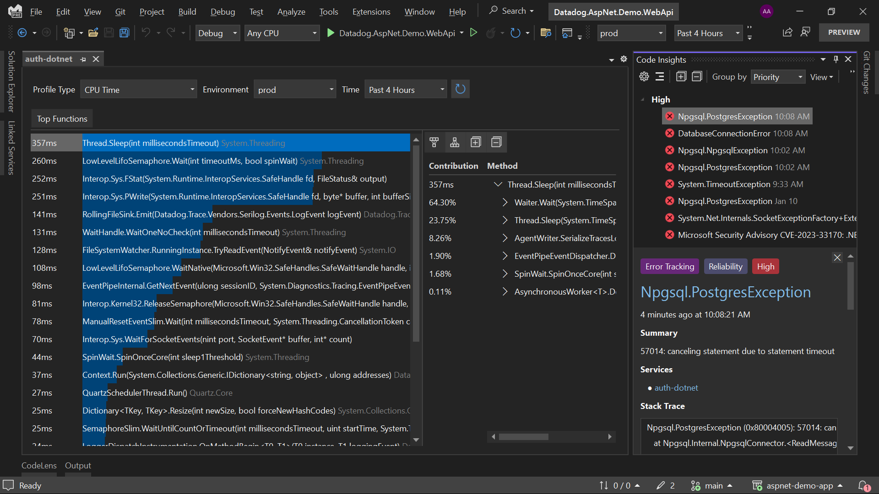Image resolution: width=879 pixels, height=494 pixels.
Task: Open the Profile Type CPU Time dropdown
Action: pos(138,89)
